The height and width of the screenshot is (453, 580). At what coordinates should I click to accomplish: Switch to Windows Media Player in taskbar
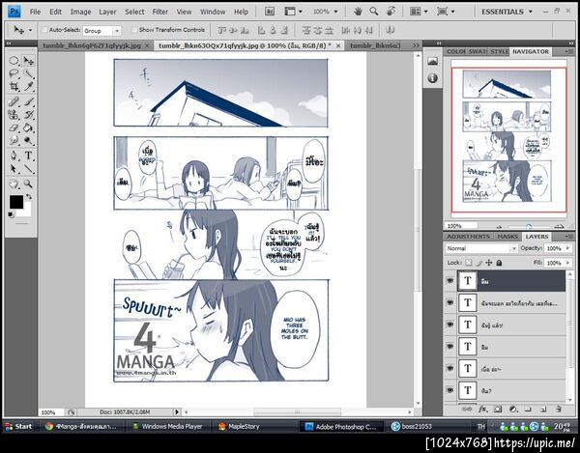[x=168, y=426]
